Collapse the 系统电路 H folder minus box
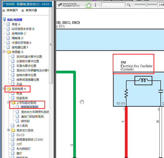164x158 pixels. [4, 89]
